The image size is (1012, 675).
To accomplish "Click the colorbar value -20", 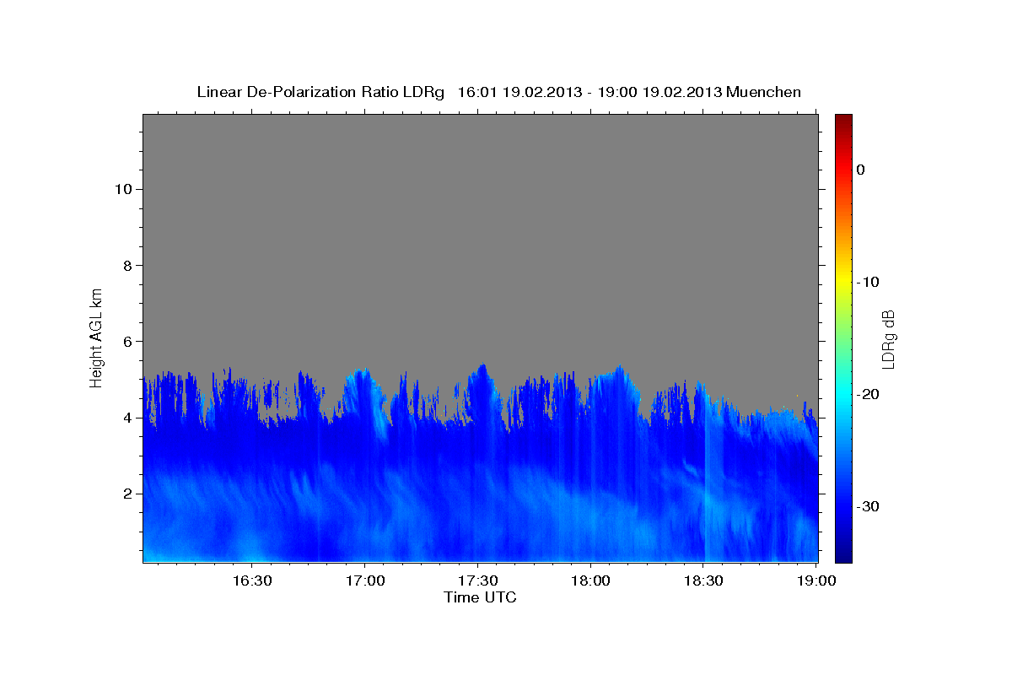I will tap(868, 394).
